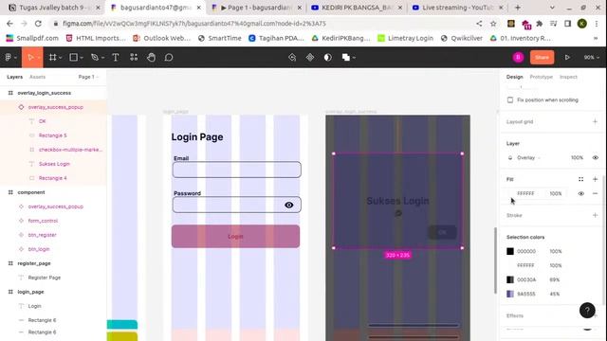Open Chrome tab search chevron
The height and width of the screenshot is (341, 607).
[552, 8]
